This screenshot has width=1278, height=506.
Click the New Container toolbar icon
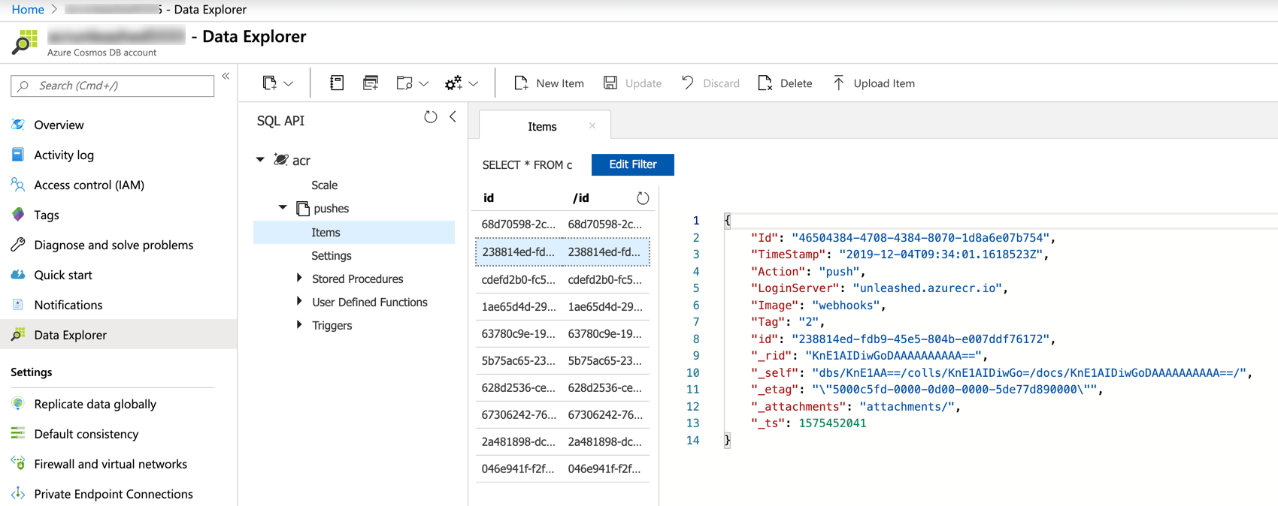tap(270, 83)
